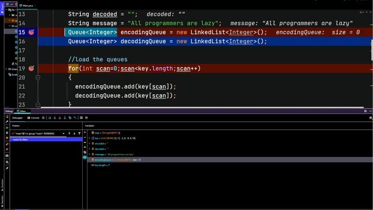Open the thread selector dropdown showing main RUNNING
The height and width of the screenshot is (210, 373).
[38, 134]
